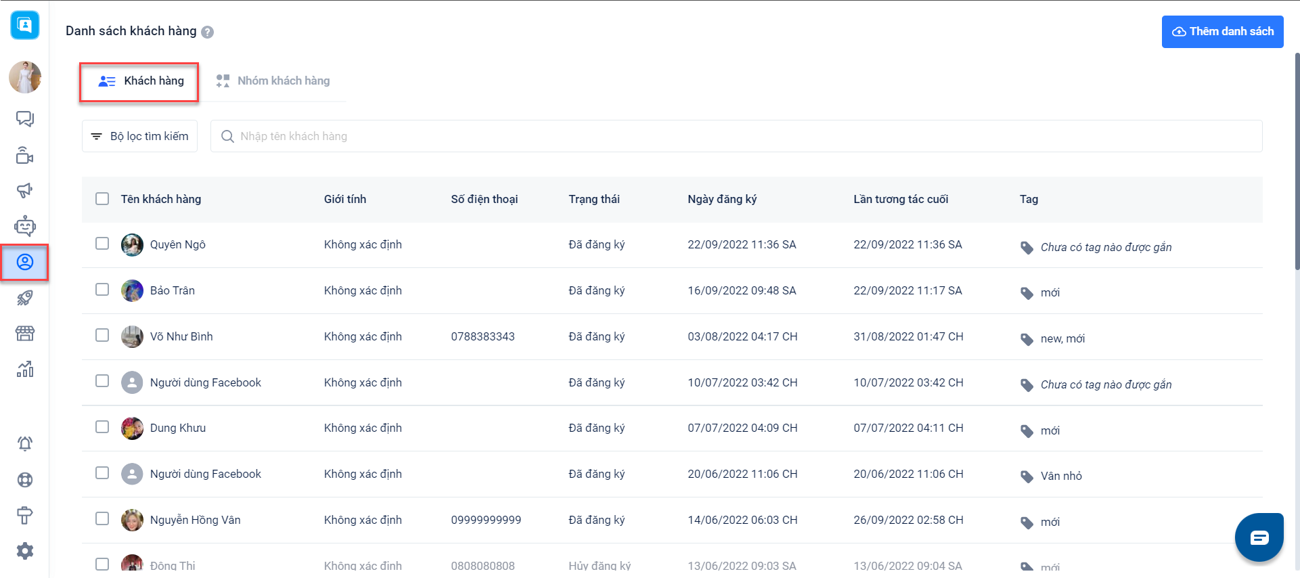Open the store shop icon in sidebar
The width and height of the screenshot is (1300, 578).
point(25,334)
